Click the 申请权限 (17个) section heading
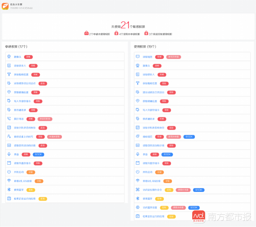 tap(16, 47)
